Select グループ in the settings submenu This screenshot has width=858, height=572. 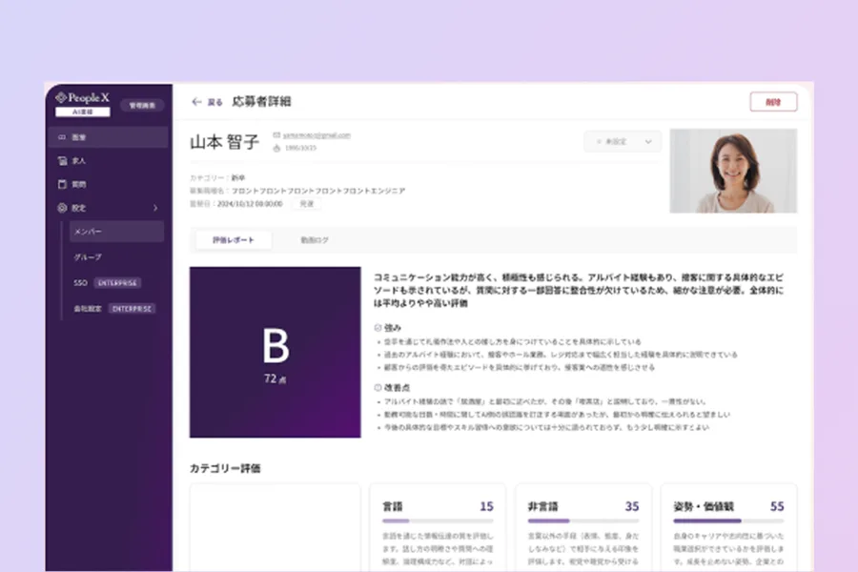(88, 257)
